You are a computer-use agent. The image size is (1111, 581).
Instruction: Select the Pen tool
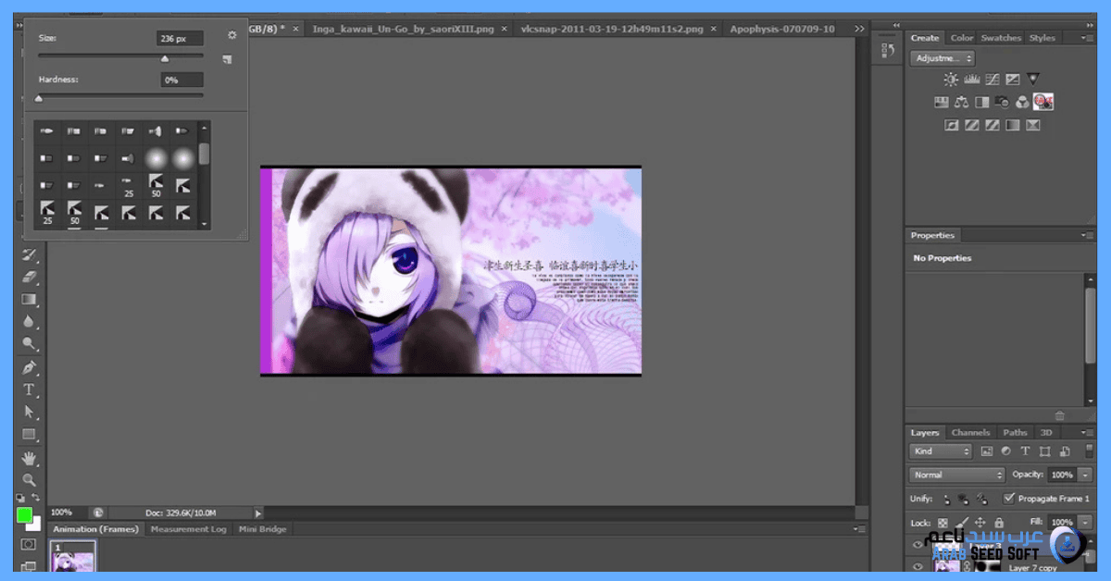(x=29, y=367)
